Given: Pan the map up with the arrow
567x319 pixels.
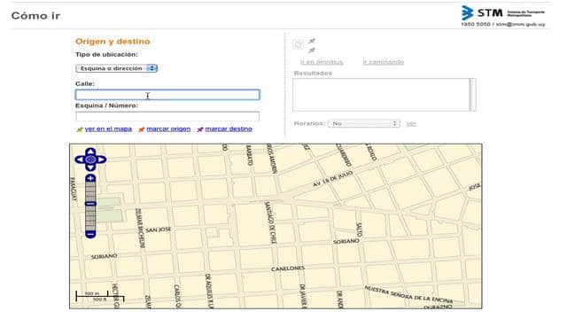Looking at the screenshot, I should point(90,152).
